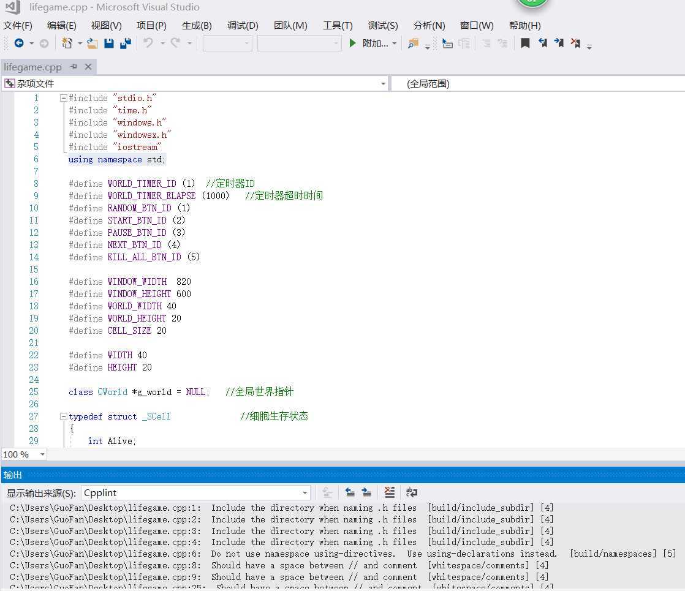
Task: Open the 测试(S) menu
Action: (383, 25)
